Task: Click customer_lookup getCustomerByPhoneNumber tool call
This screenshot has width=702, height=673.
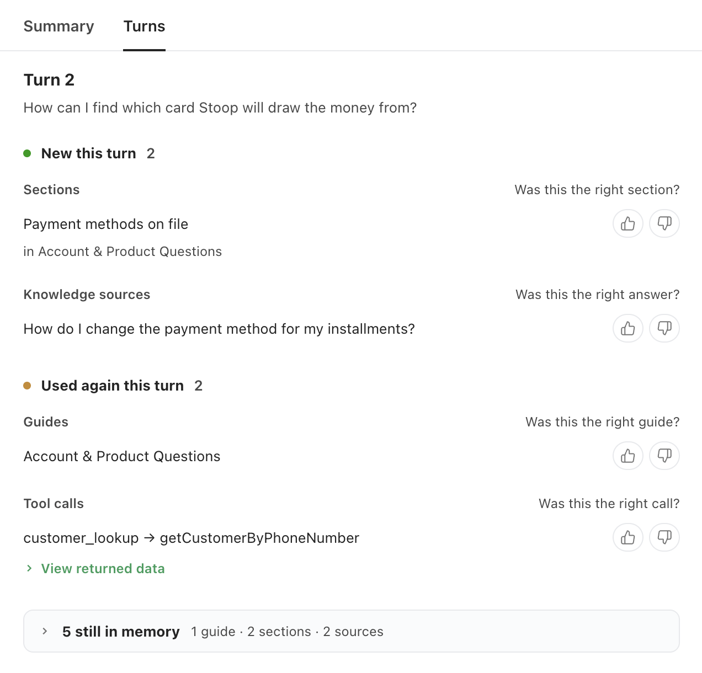Action: [192, 538]
